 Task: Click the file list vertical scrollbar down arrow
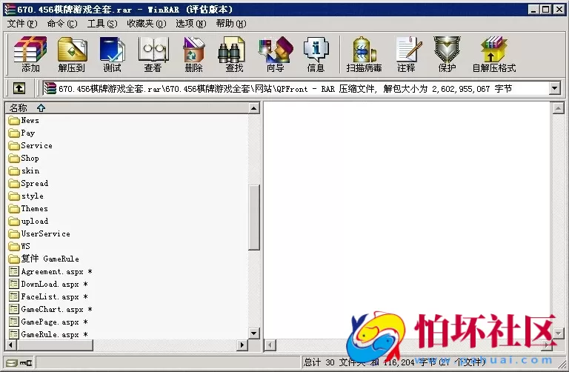pos(253,333)
